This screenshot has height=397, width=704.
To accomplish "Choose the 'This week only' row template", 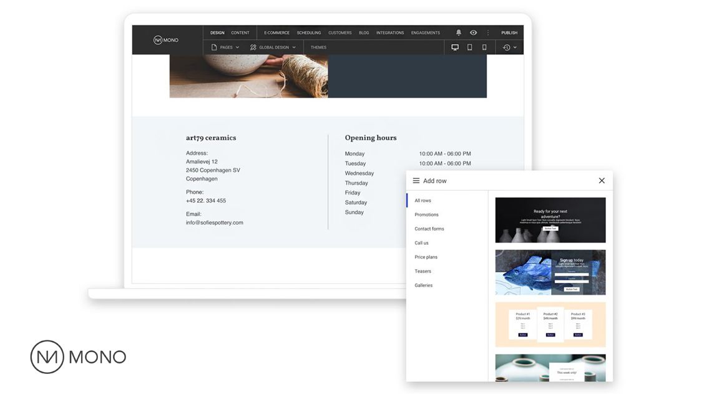I will pyautogui.click(x=550, y=368).
